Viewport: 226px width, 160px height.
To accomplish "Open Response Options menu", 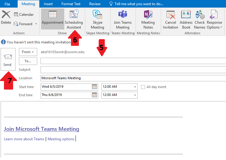I will pyautogui.click(x=214, y=19).
